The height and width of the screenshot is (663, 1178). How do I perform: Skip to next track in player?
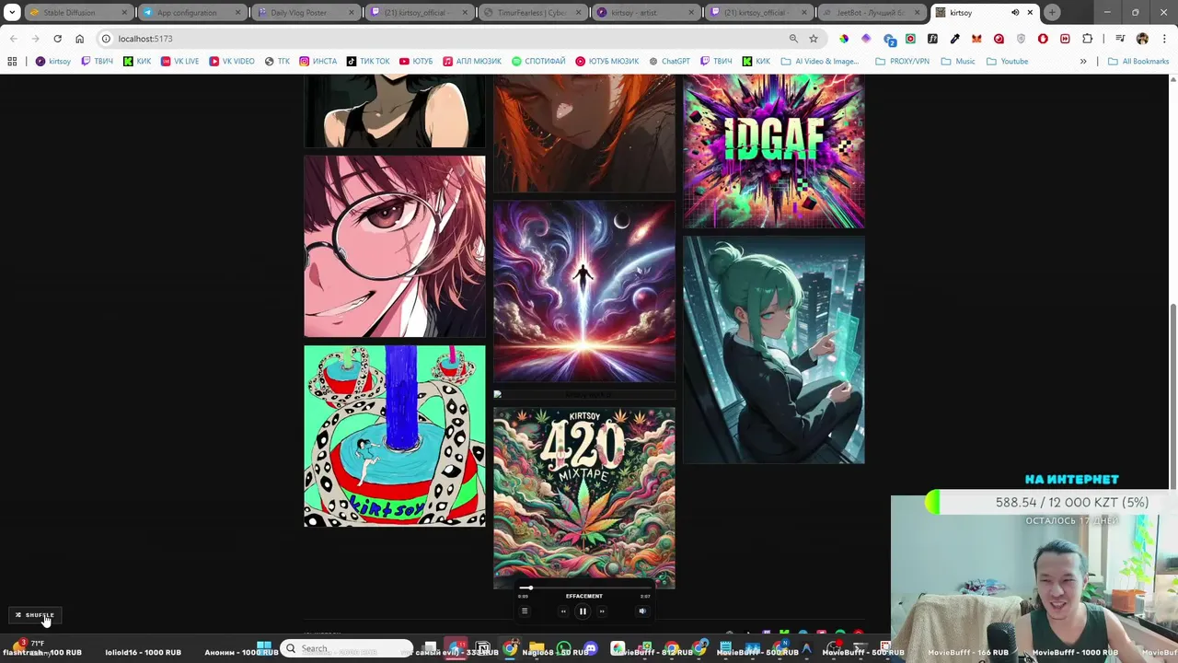(602, 611)
